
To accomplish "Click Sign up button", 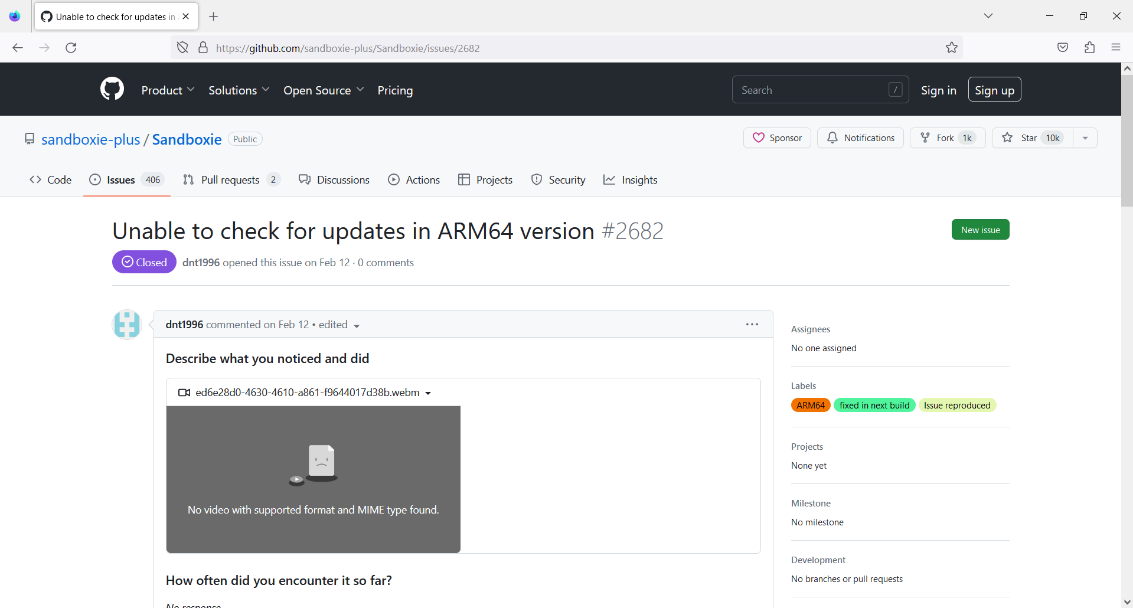I will (x=994, y=90).
